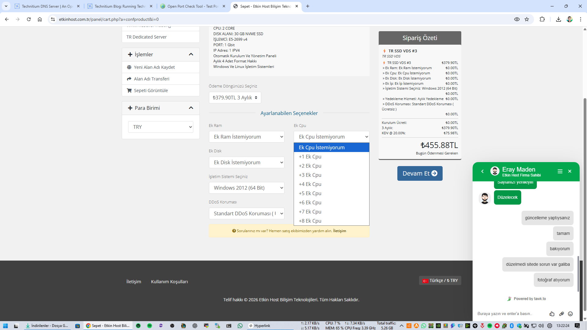587x330 pixels.
Task: Open the chat emoji picker
Action: point(570,314)
